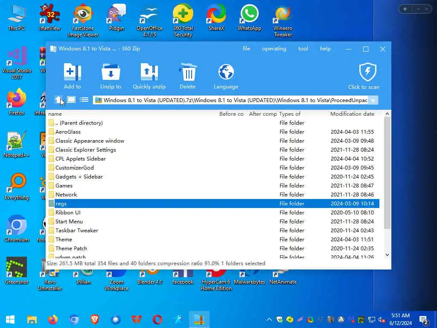437x328 pixels.
Task: Click the Delete trash can icon
Action: pyautogui.click(x=188, y=72)
